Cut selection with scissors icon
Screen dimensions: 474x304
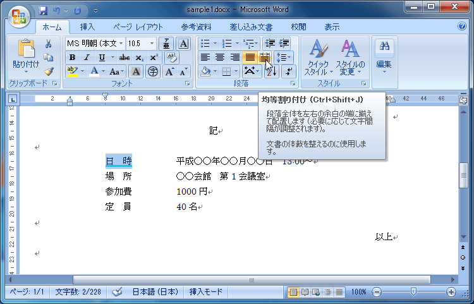[48, 44]
